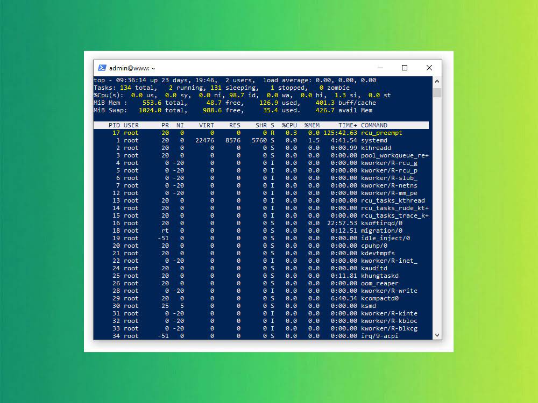Click the khungtaskd command entry

380,276
